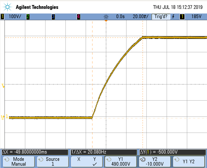This screenshot has height=168, width=207.
Task: Click the 185V trigger level readout
Action: coord(196,17)
